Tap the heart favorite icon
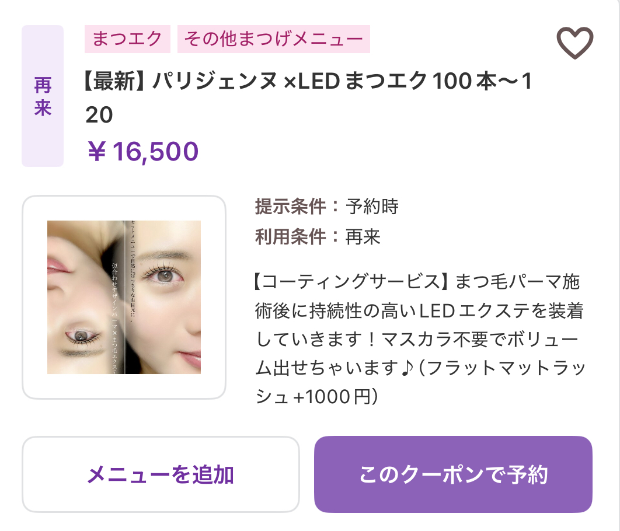The image size is (620, 531). [x=574, y=43]
